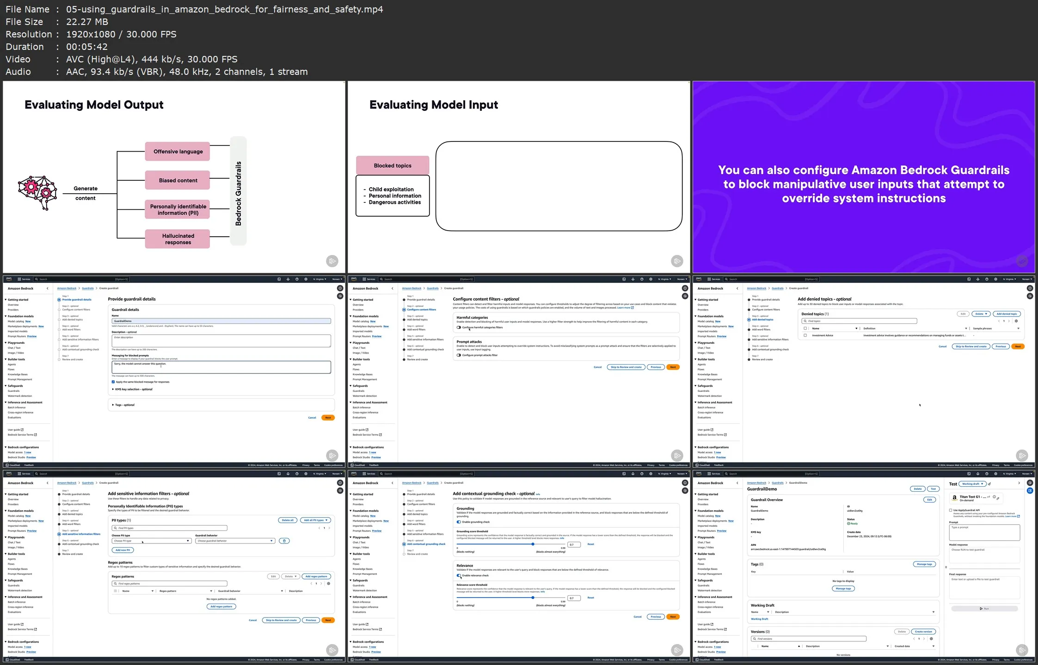The image size is (1038, 665).
Task: Click trash icon beside Guardrail behavior dropdown
Action: 284,541
